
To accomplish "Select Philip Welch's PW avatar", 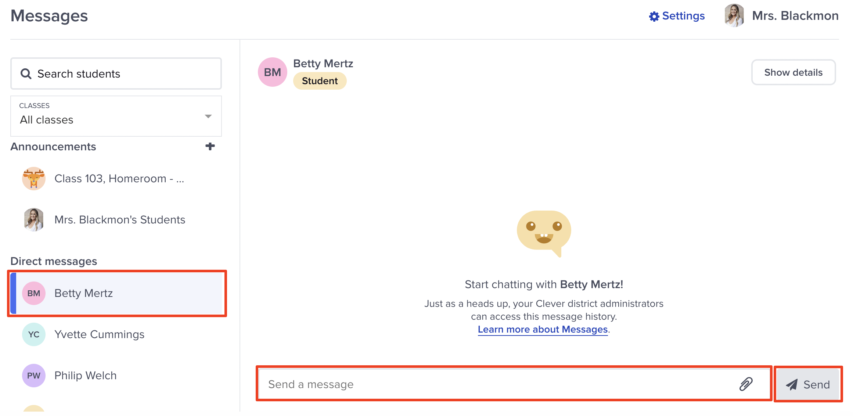I will [33, 376].
